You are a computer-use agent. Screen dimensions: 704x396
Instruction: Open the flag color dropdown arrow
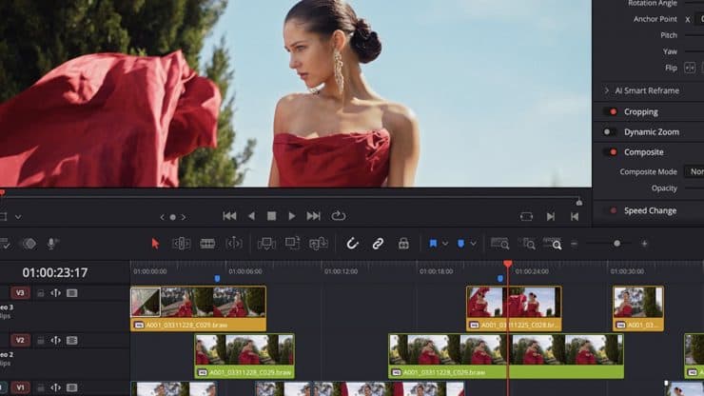(x=445, y=244)
